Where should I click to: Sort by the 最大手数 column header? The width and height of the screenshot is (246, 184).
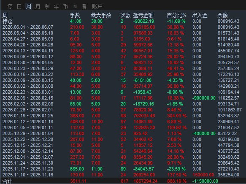coord(101,15)
